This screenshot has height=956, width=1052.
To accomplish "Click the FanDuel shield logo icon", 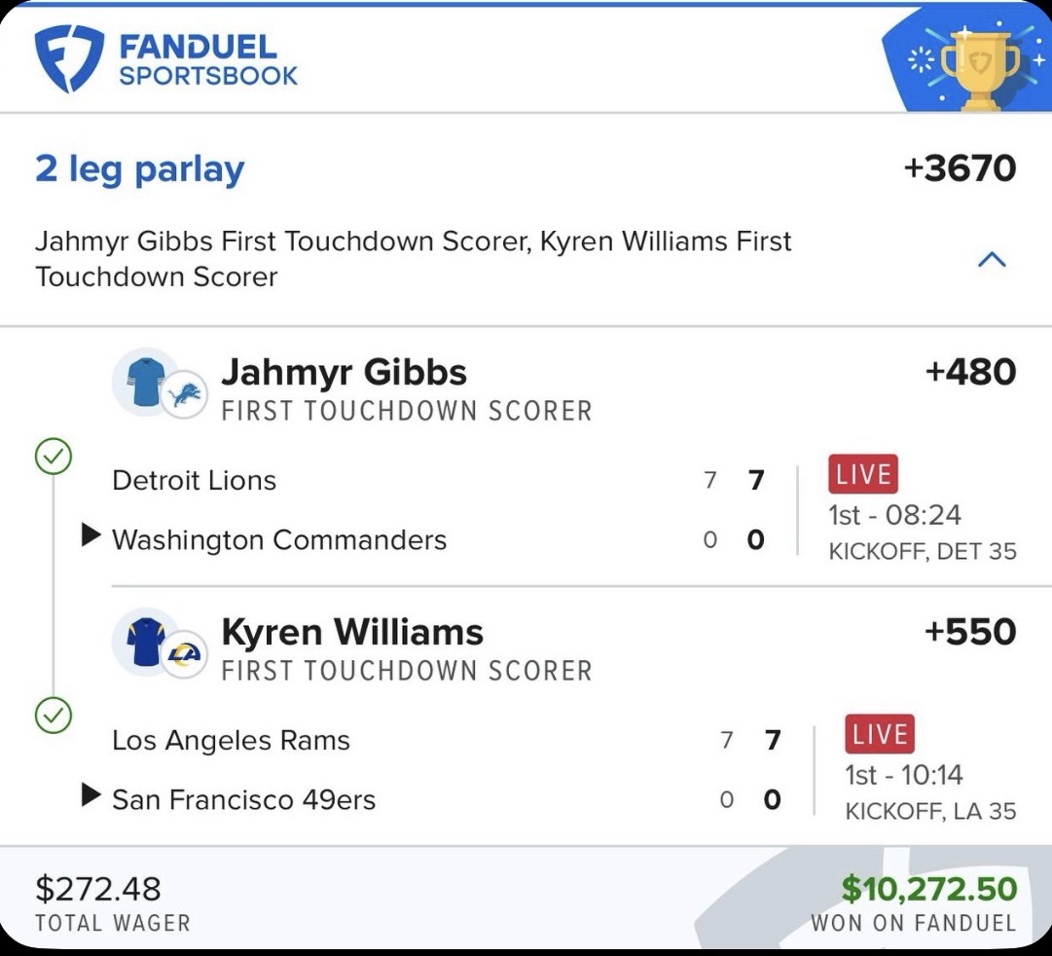I will [69, 58].
